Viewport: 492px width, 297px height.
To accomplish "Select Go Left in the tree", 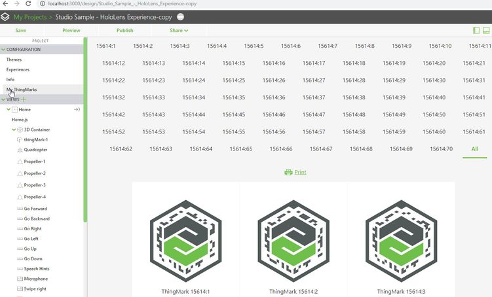I will click(31, 239).
